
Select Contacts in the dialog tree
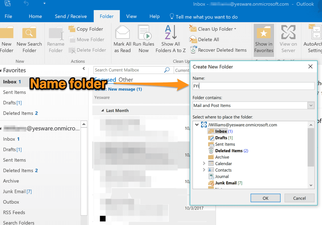[220, 170]
